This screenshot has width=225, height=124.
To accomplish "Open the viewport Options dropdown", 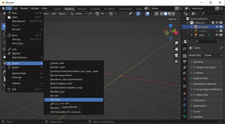I will (173, 19).
